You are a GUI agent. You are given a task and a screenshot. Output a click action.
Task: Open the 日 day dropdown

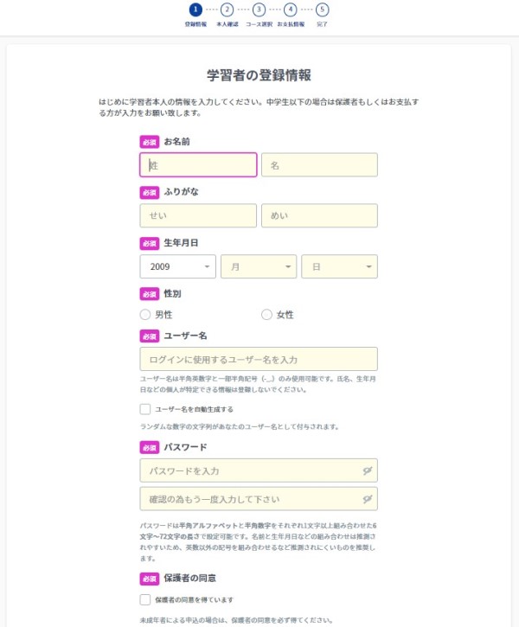click(339, 266)
